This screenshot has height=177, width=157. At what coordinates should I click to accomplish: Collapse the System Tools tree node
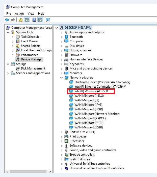(x=8, y=32)
